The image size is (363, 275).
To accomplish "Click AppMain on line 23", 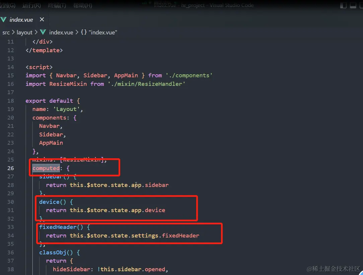I will click(51, 143).
